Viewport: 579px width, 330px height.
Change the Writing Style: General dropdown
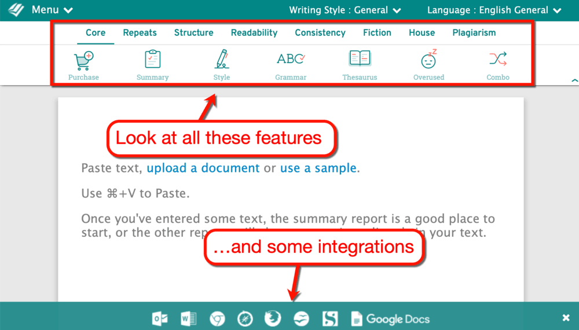(345, 10)
